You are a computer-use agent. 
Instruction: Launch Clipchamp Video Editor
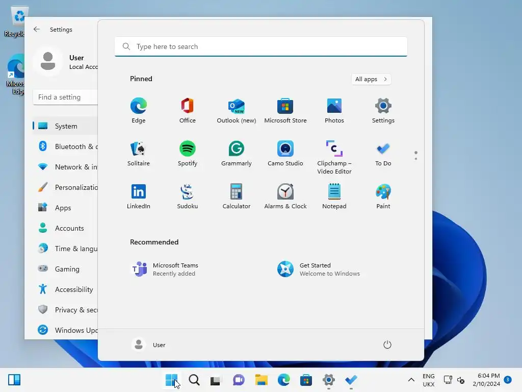point(334,157)
